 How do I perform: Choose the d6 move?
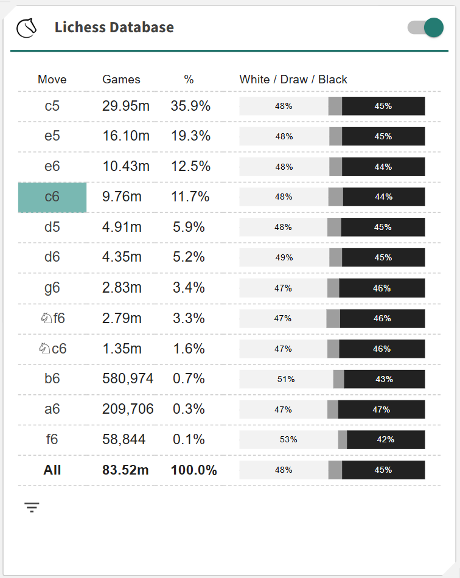click(52, 257)
